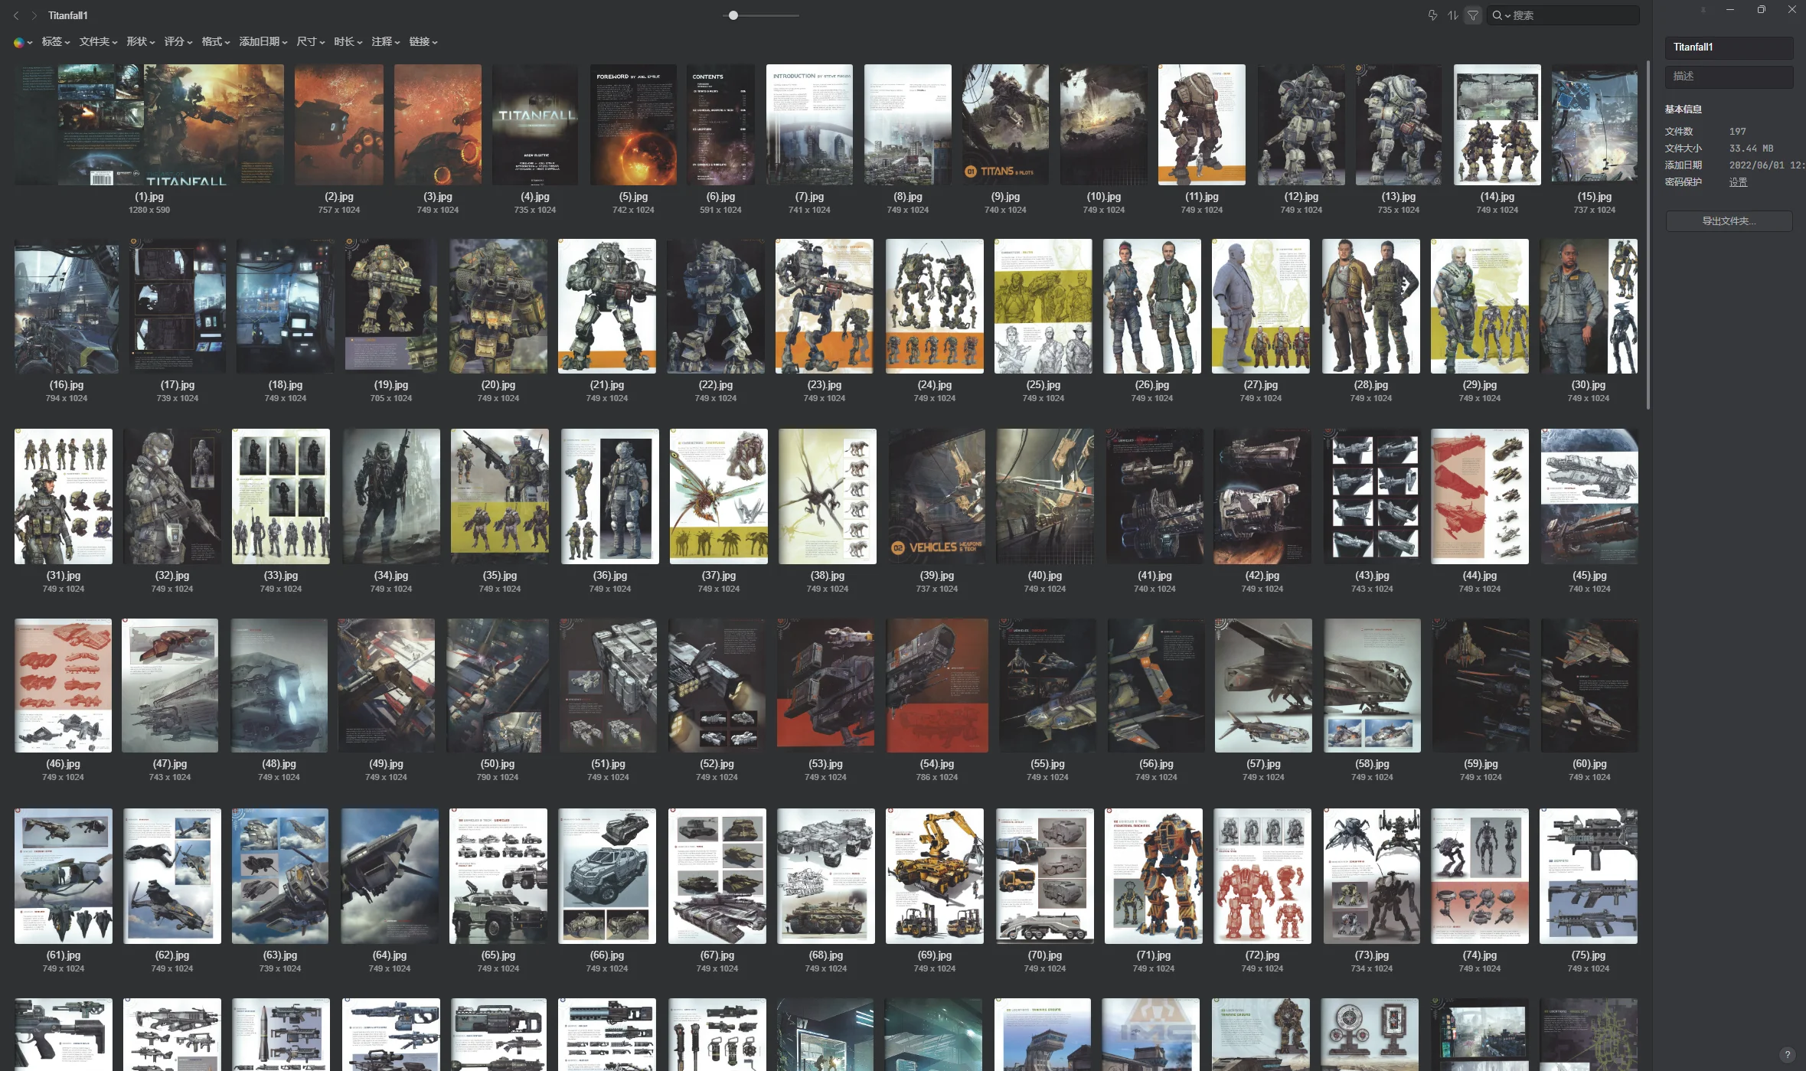Select the (75).jpg weapons thumbnail

(1589, 876)
